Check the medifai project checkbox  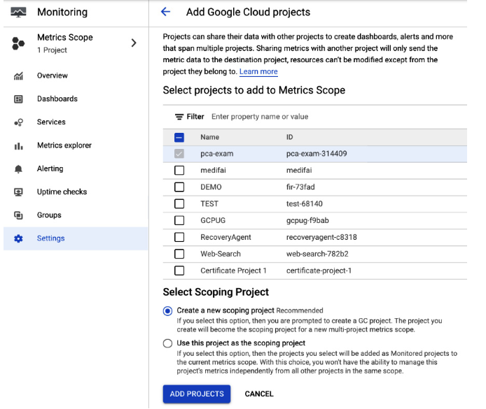point(179,171)
